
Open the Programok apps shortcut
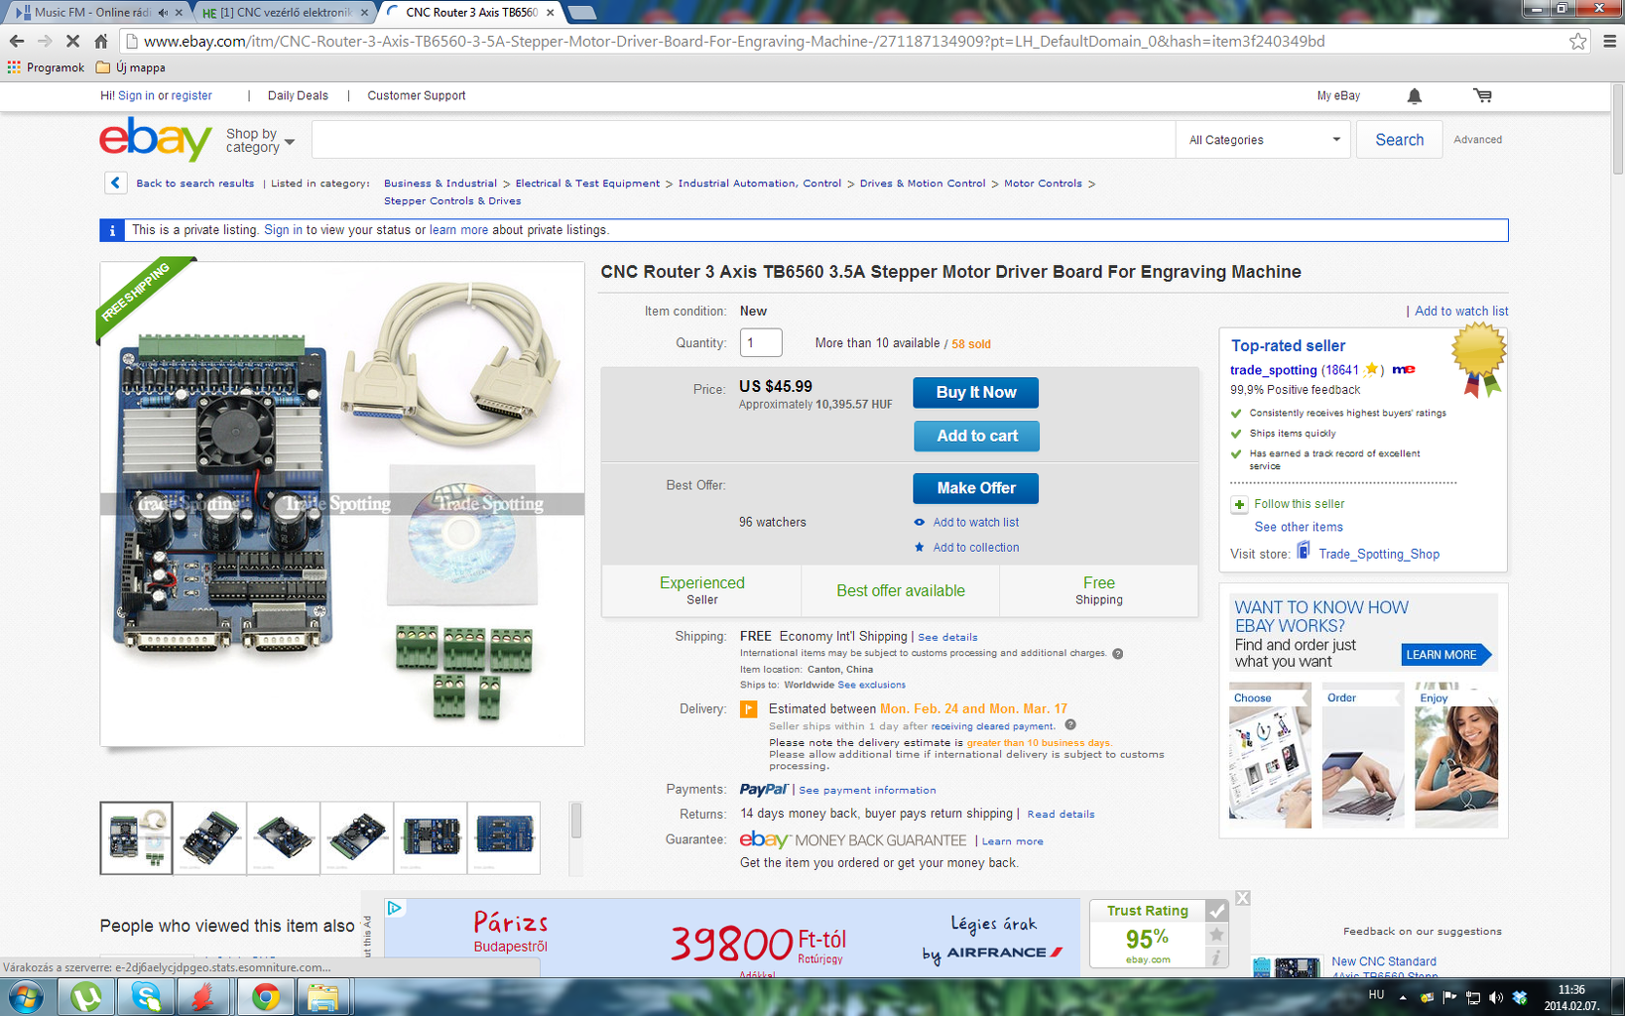(x=46, y=67)
